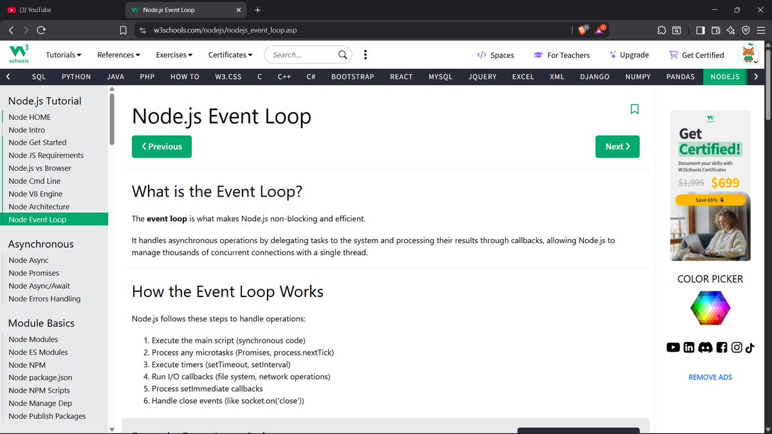772x434 pixels.
Task: Open Node Errors Handling in sidebar
Action: click(44, 299)
